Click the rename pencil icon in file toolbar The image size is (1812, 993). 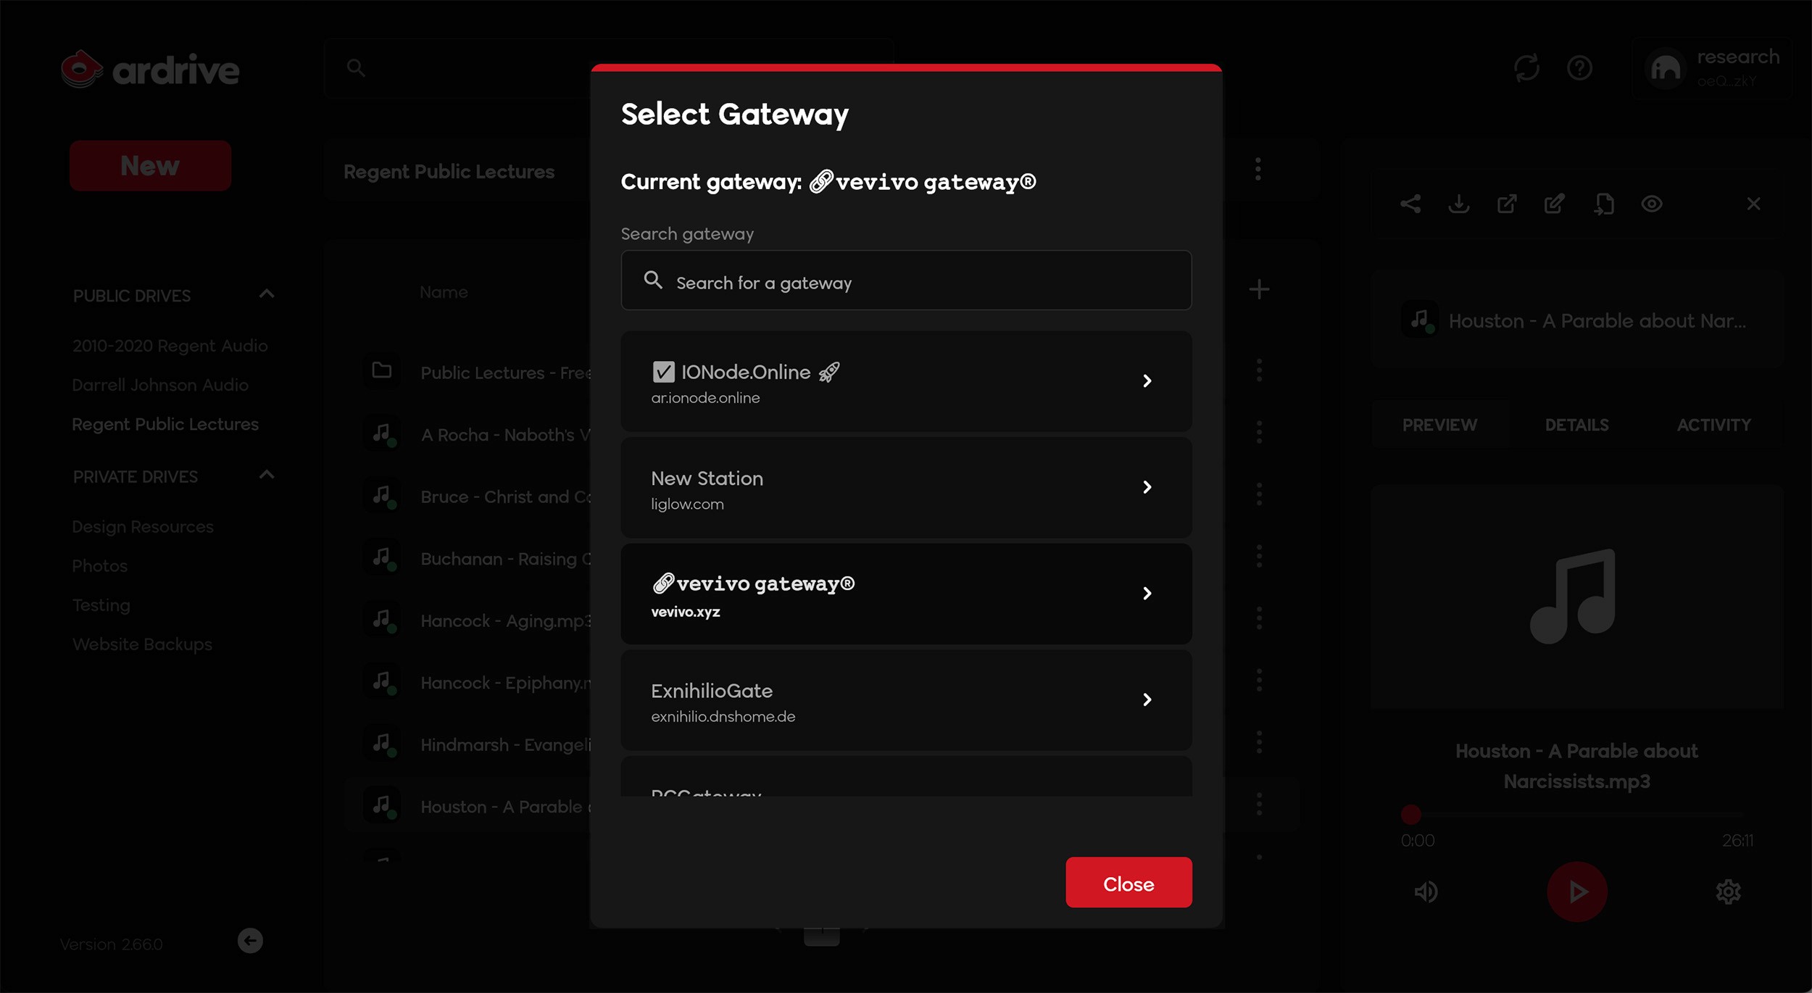click(x=1555, y=204)
